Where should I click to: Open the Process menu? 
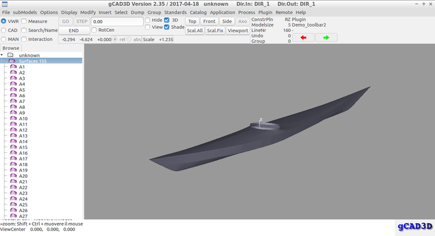(x=246, y=12)
